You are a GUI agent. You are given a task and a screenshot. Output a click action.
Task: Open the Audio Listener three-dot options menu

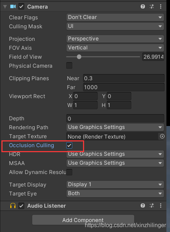(x=161, y=206)
